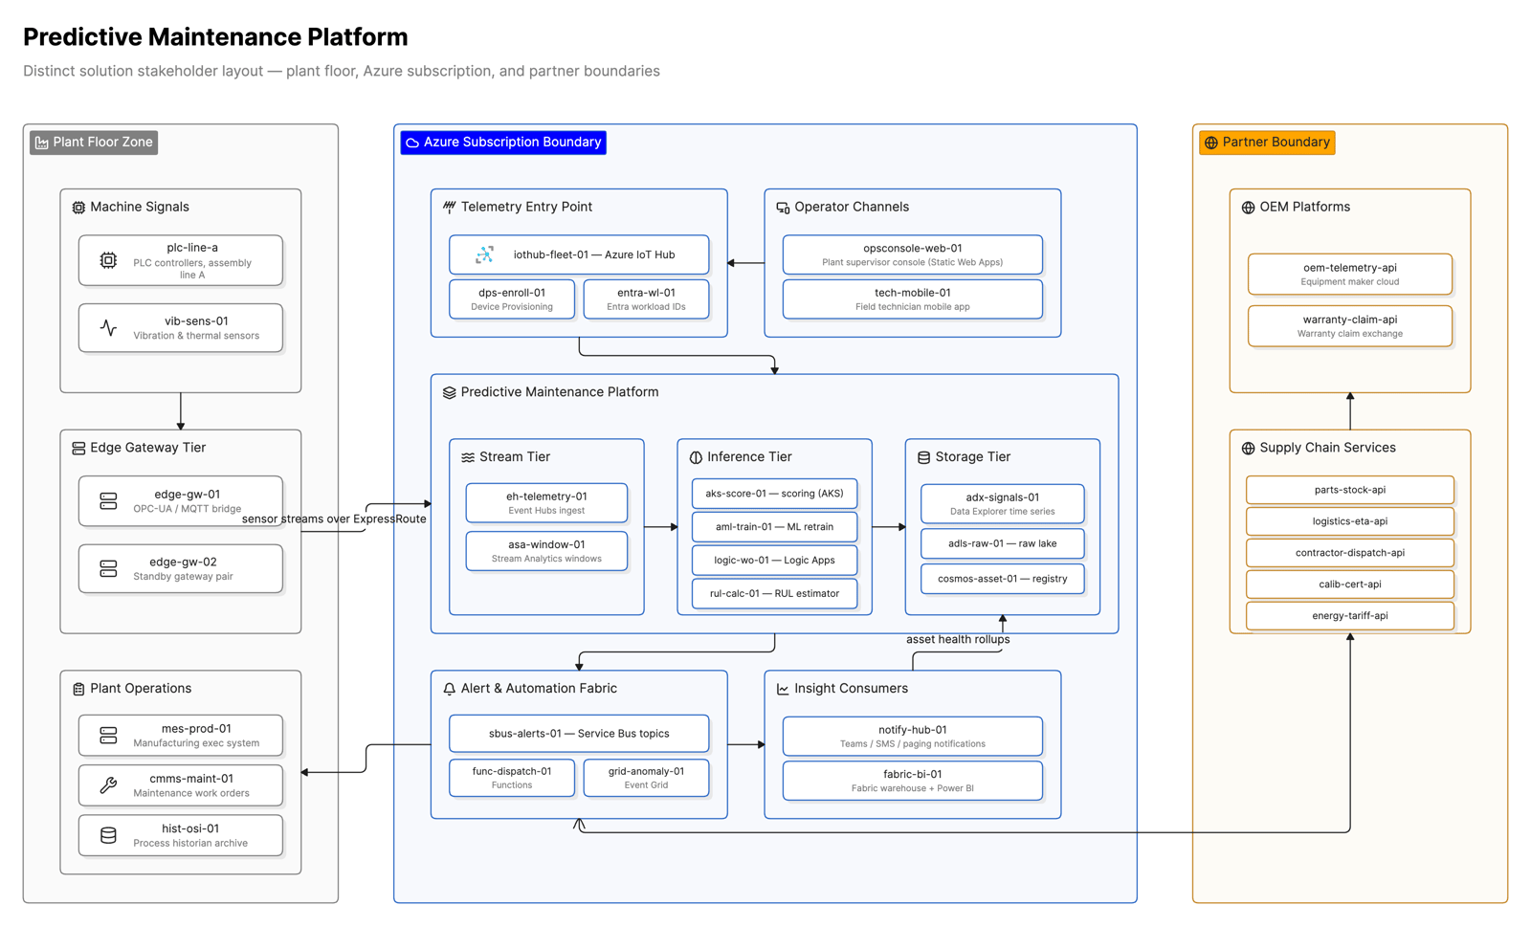
Task: Click the Operator Channels devices icon
Action: coord(783,208)
